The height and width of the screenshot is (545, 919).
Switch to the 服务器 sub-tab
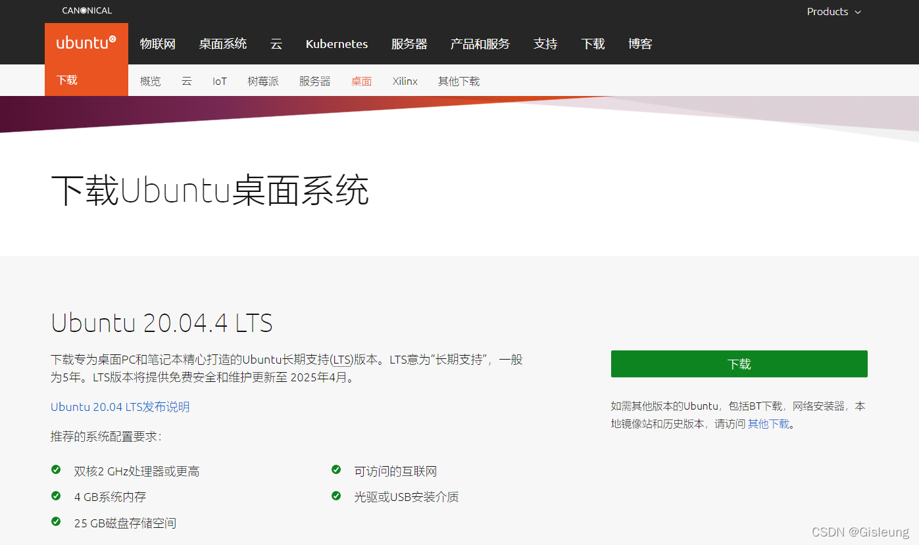315,82
